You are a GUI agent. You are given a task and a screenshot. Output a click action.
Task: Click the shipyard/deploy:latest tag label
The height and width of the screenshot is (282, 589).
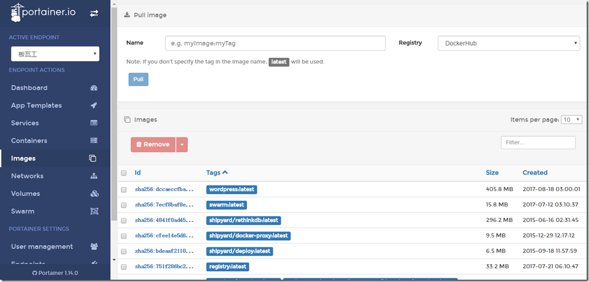pyautogui.click(x=239, y=251)
